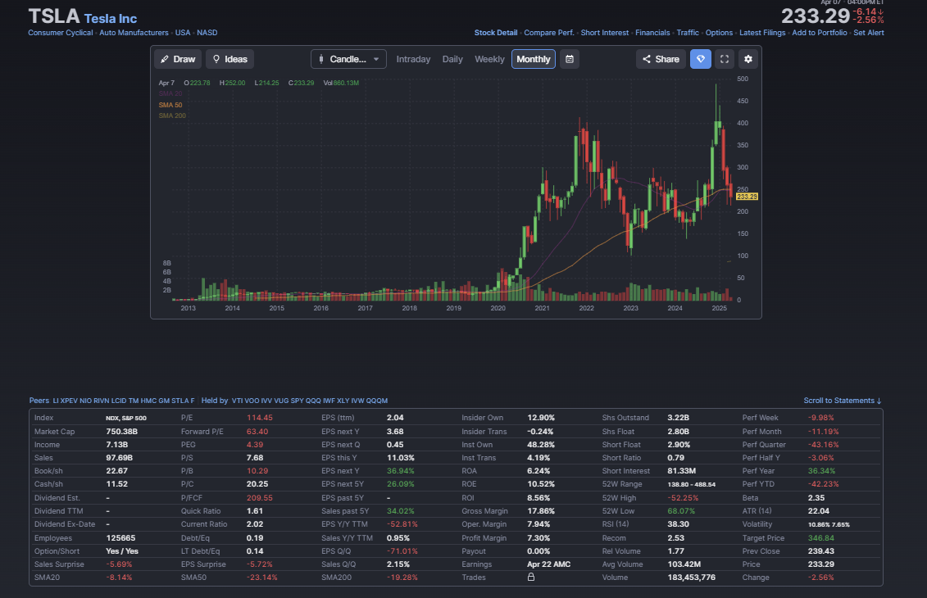927x598 pixels.
Task: Open Stock Detail link
Action: coord(495,33)
